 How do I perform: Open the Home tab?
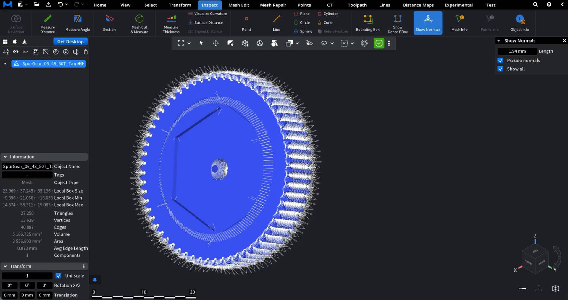[100, 5]
